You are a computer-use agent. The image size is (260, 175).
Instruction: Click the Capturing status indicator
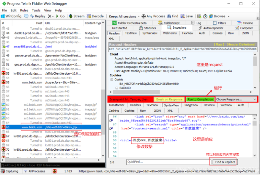[x=10, y=171]
